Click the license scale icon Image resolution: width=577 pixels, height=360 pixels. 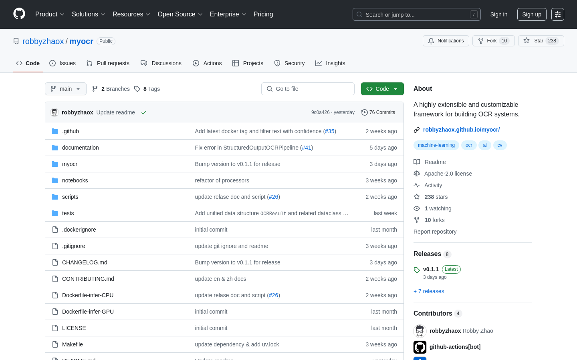[417, 174]
